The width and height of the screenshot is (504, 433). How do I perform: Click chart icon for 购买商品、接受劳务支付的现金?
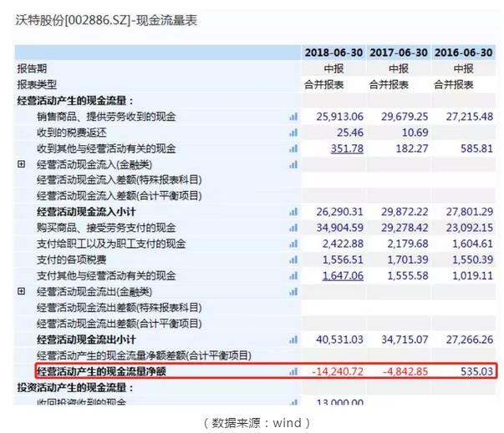(x=293, y=228)
